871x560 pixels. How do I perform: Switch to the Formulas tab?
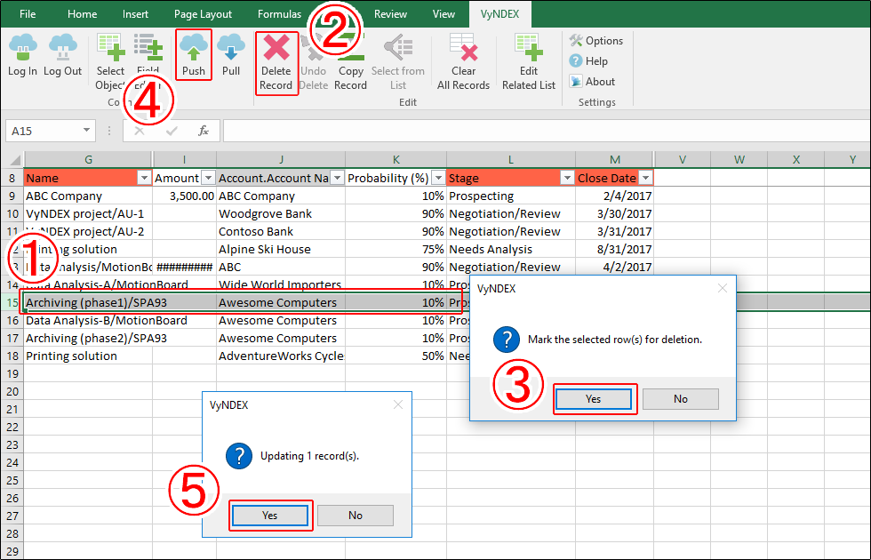pos(279,14)
